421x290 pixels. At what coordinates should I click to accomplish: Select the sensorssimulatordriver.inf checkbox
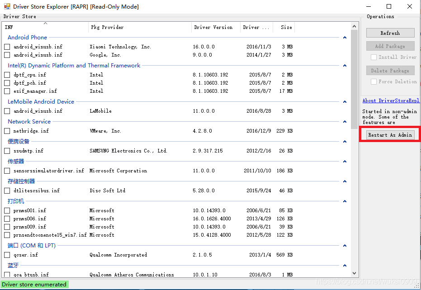7,171
